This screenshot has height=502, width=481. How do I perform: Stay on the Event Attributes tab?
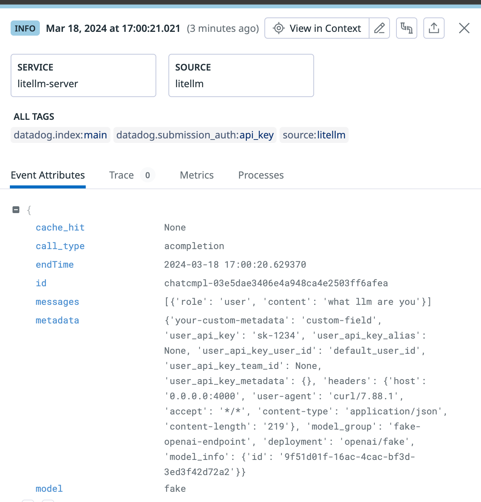(x=47, y=175)
